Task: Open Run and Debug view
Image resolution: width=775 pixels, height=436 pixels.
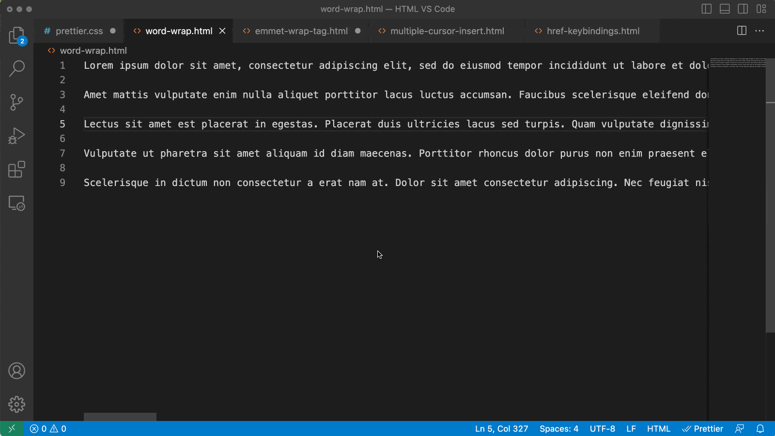Action: click(x=16, y=136)
